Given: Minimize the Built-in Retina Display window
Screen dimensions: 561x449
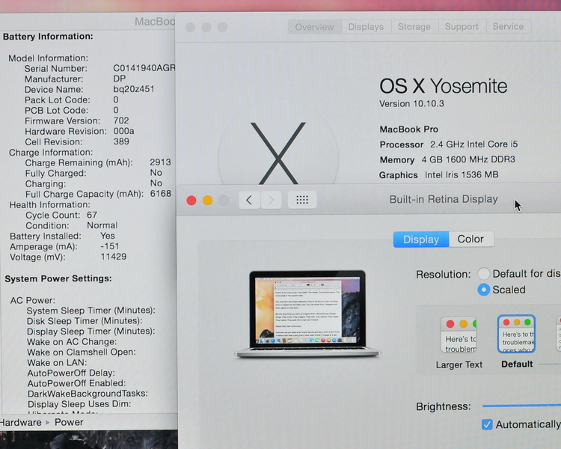Looking at the screenshot, I should click(x=207, y=201).
